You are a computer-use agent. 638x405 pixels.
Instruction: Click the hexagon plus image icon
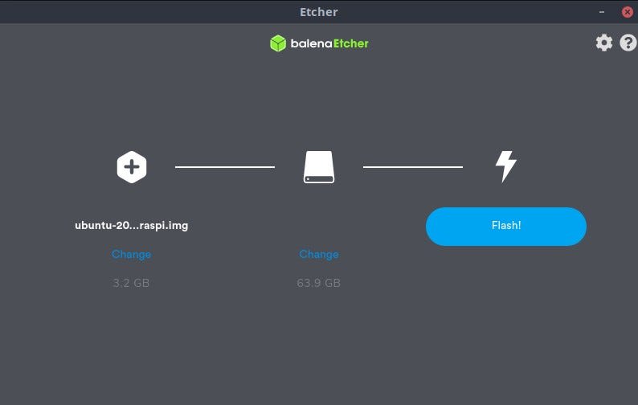(132, 167)
